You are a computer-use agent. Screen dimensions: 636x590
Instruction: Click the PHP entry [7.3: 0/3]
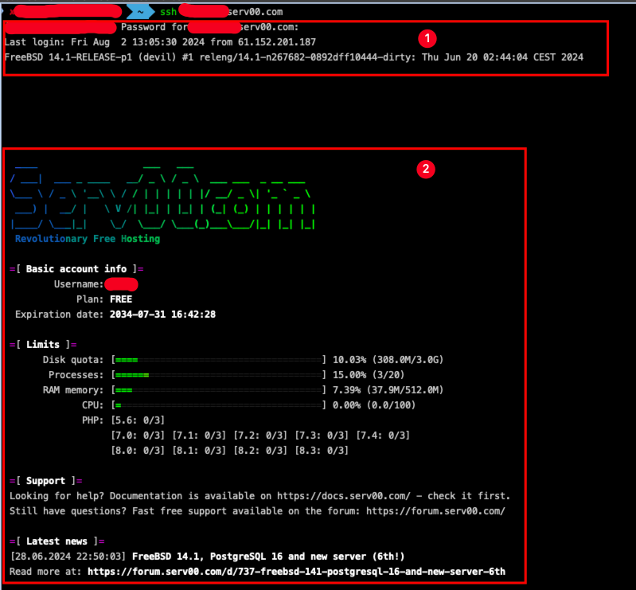click(322, 436)
